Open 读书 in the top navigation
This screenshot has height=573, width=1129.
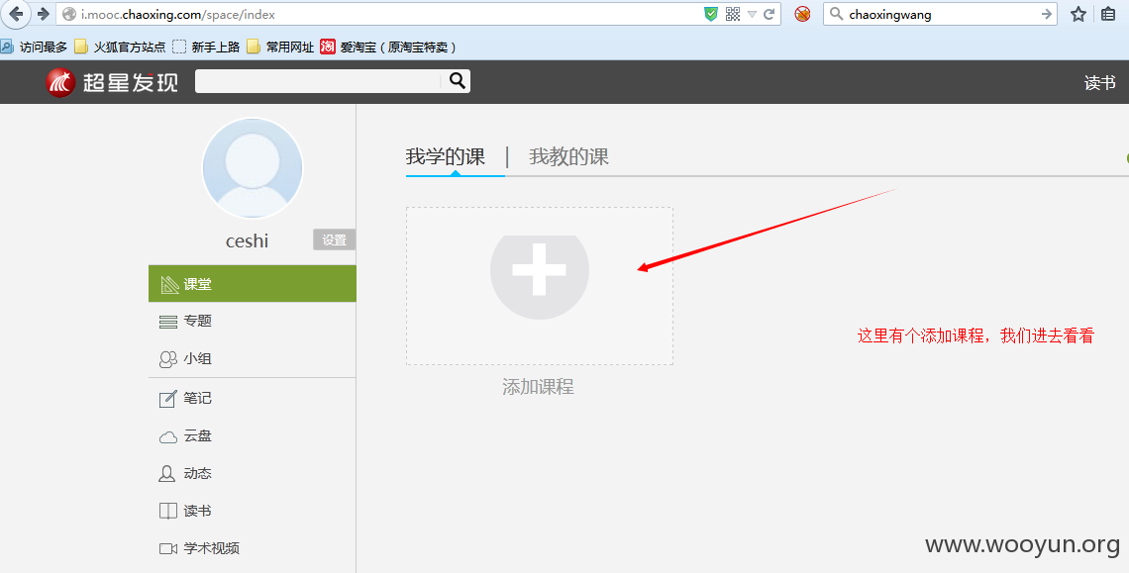[1099, 83]
